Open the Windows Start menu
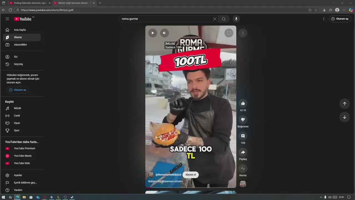The image size is (355, 200). coord(4,197)
